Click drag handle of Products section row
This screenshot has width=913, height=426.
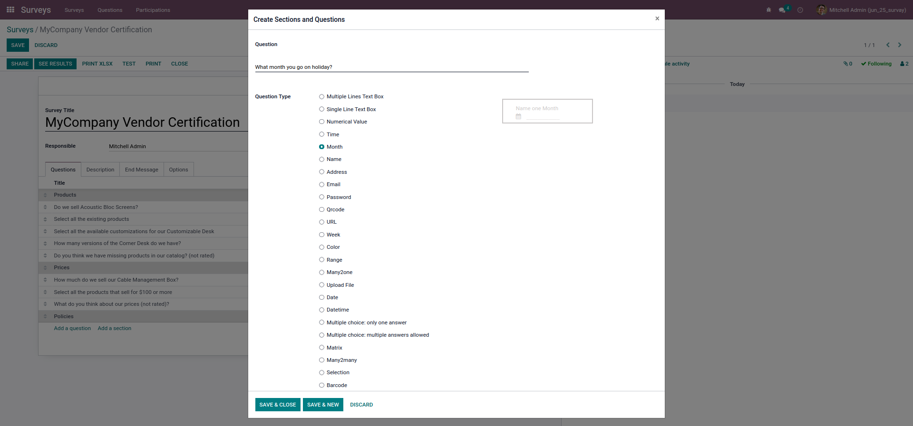[x=45, y=195]
